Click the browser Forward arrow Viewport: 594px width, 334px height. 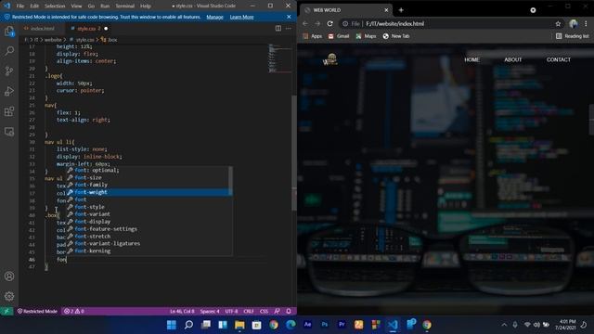coord(317,23)
